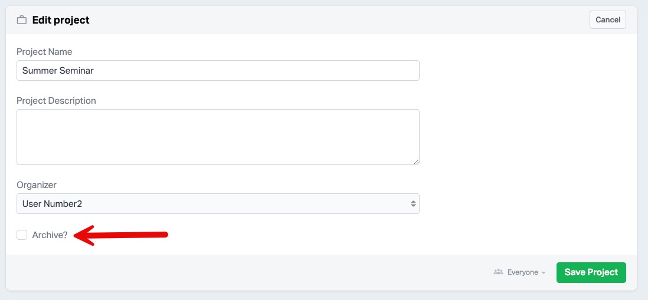Click the people group icon near Everyone
648x300 pixels.
tap(498, 272)
